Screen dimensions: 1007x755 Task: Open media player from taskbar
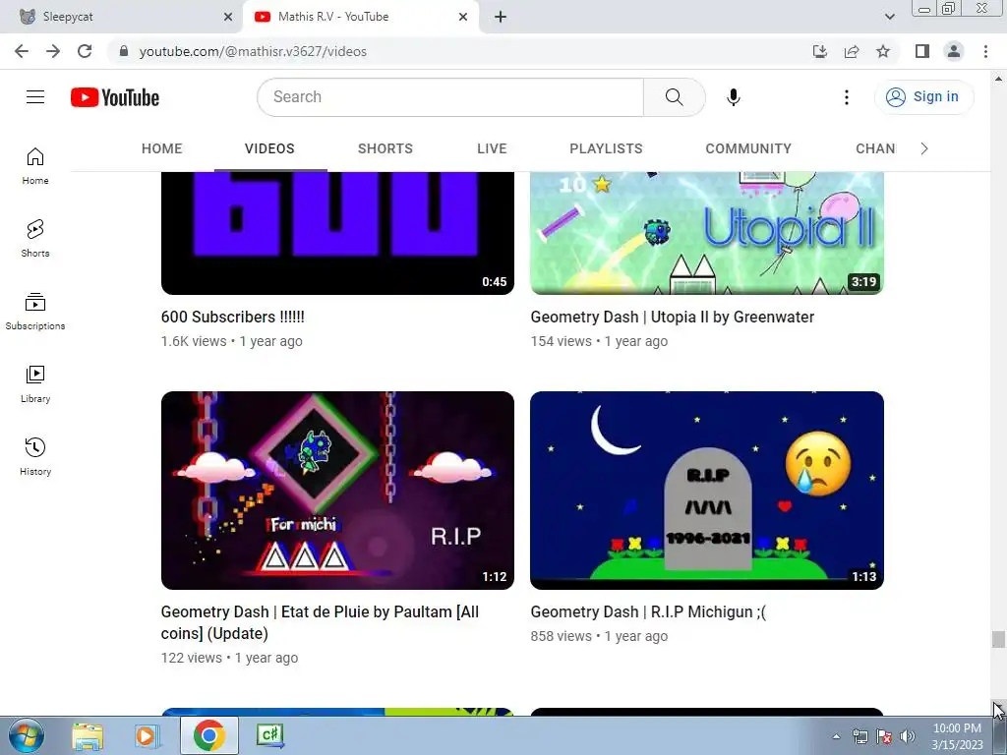pos(146,736)
